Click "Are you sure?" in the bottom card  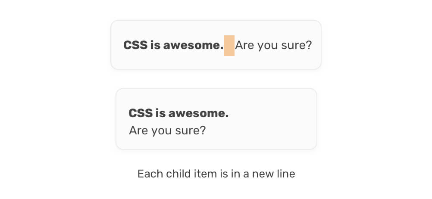(167, 130)
